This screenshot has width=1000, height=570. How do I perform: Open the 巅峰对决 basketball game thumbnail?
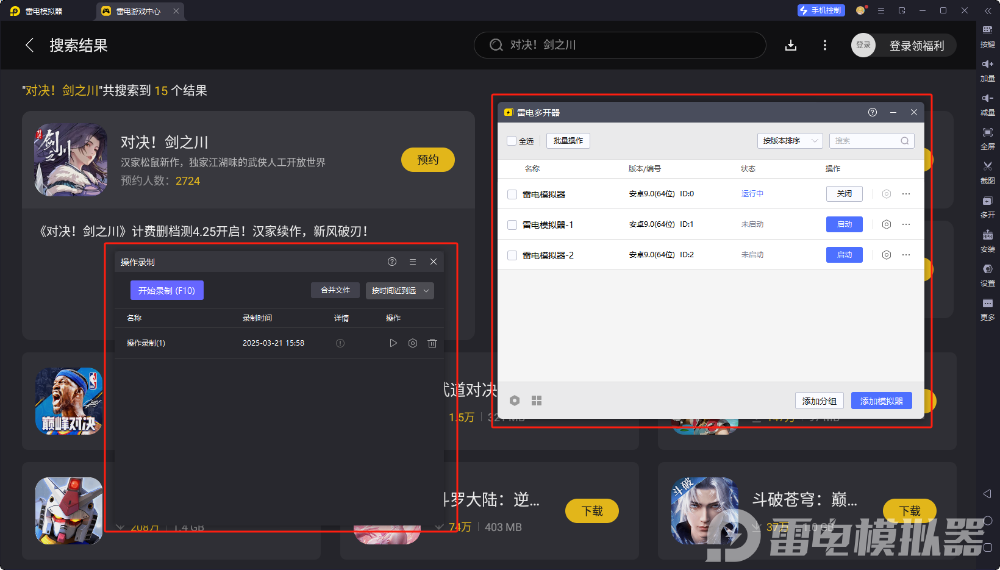tap(69, 401)
